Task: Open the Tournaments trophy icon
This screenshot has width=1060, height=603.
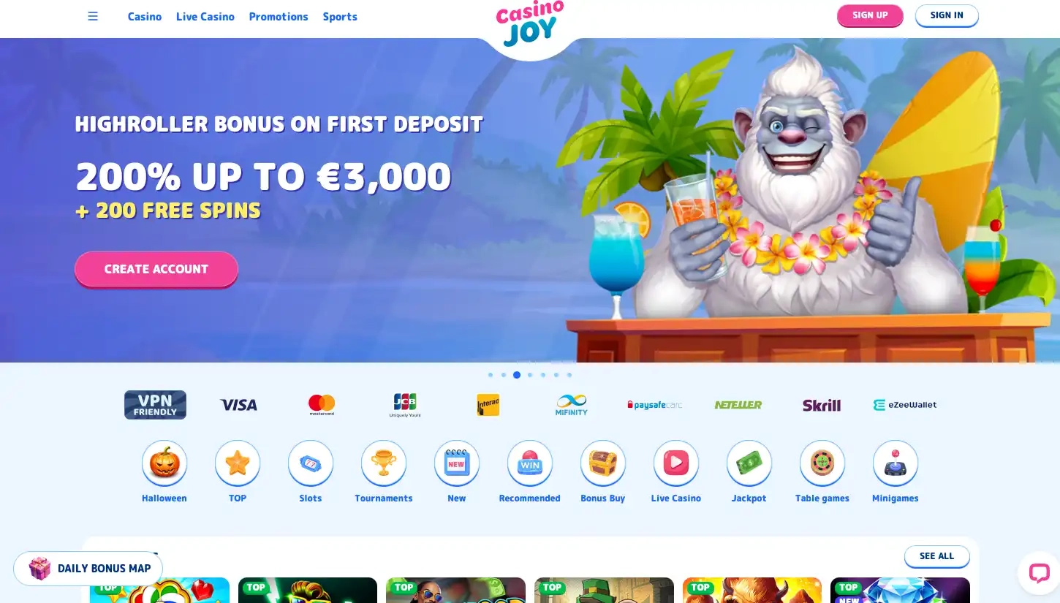Action: point(384,463)
